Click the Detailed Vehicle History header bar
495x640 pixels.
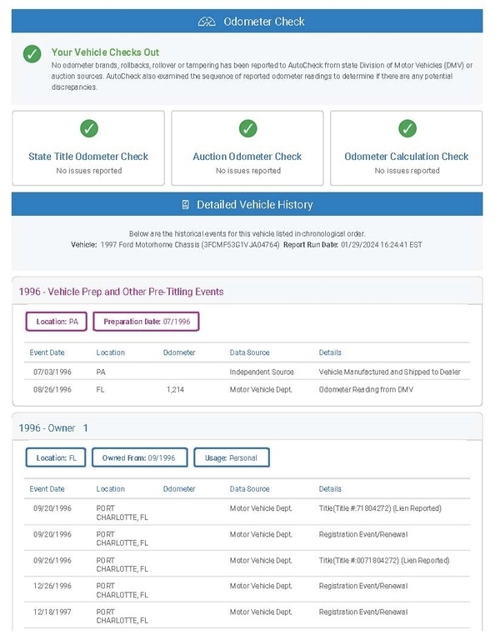coord(247,204)
